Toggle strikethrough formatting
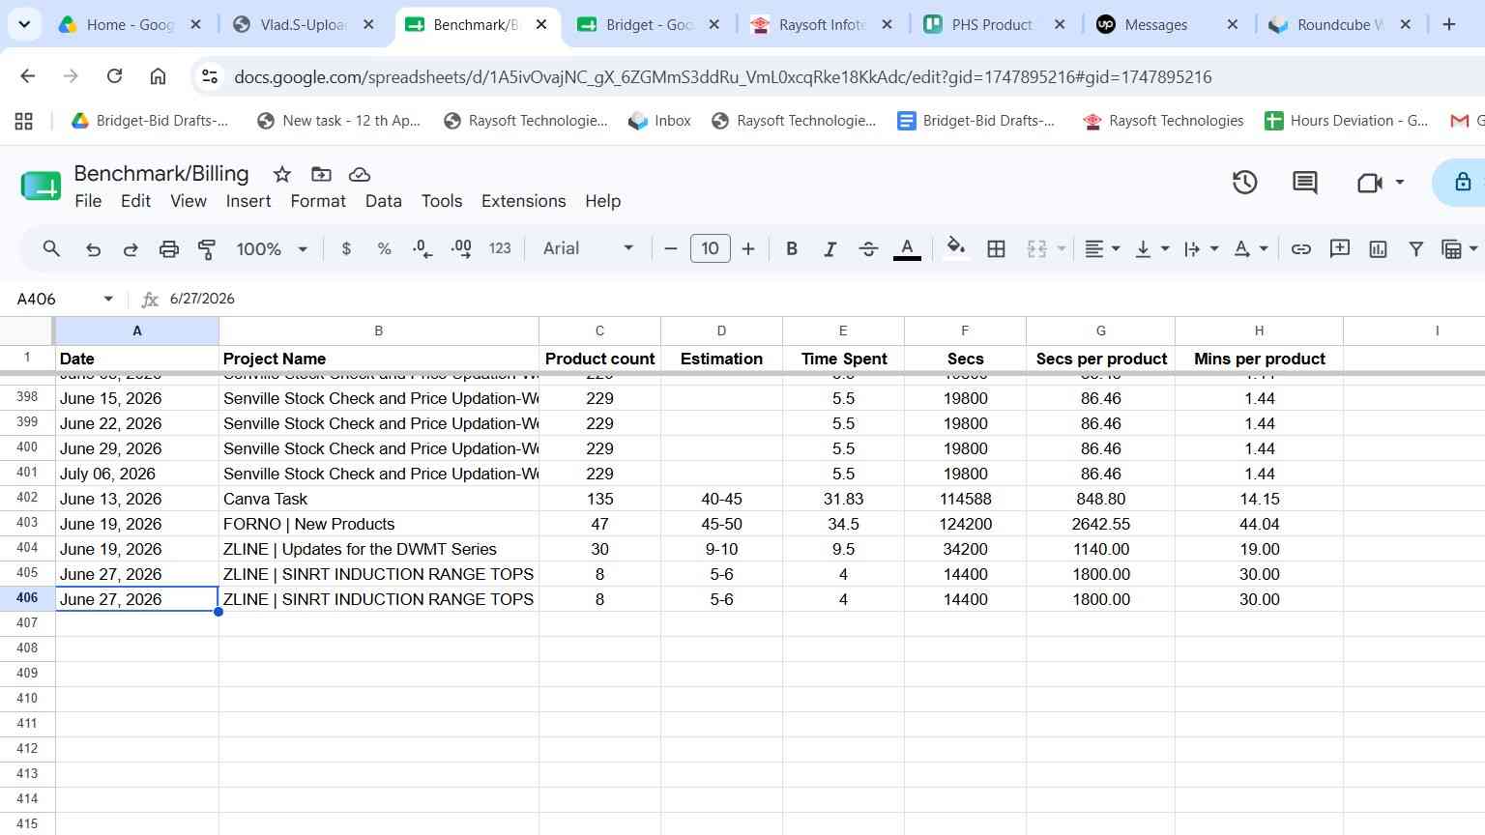The height and width of the screenshot is (835, 1485). (x=868, y=248)
